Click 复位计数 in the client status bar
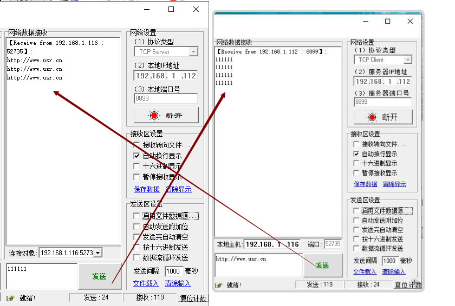Image resolution: width=455 pixels, height=306 pixels. tap(407, 285)
